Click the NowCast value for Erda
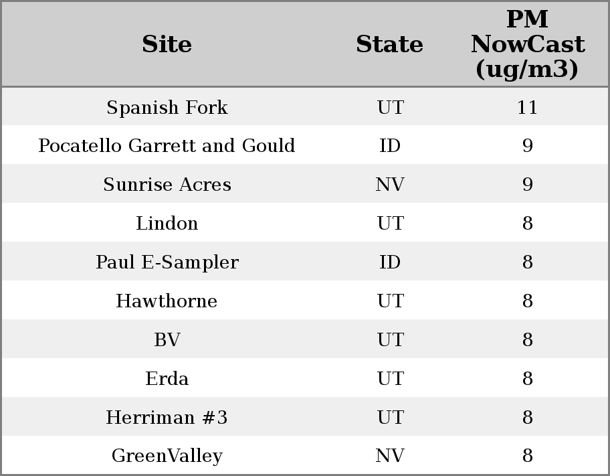The height and width of the screenshot is (476, 610). tap(527, 379)
